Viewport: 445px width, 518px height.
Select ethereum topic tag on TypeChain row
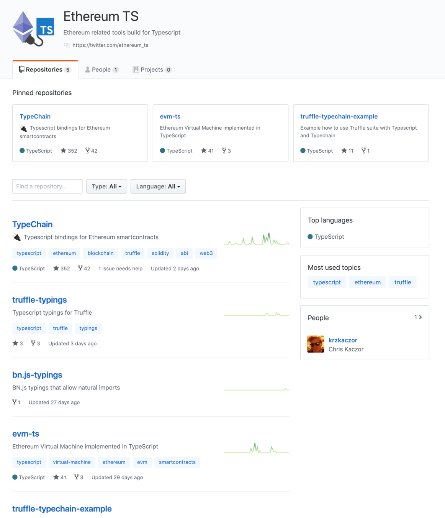(x=64, y=253)
